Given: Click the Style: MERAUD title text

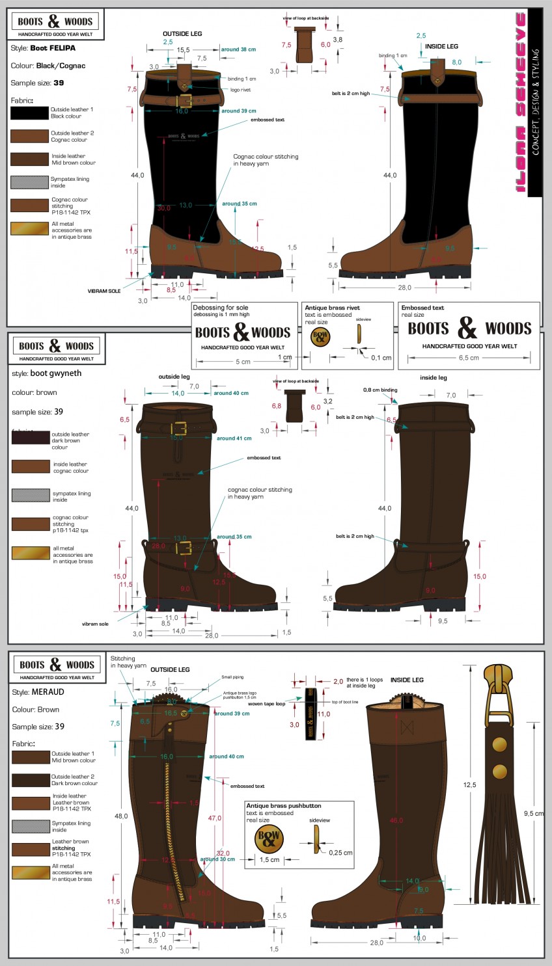Looking at the screenshot, I should tap(38, 692).
